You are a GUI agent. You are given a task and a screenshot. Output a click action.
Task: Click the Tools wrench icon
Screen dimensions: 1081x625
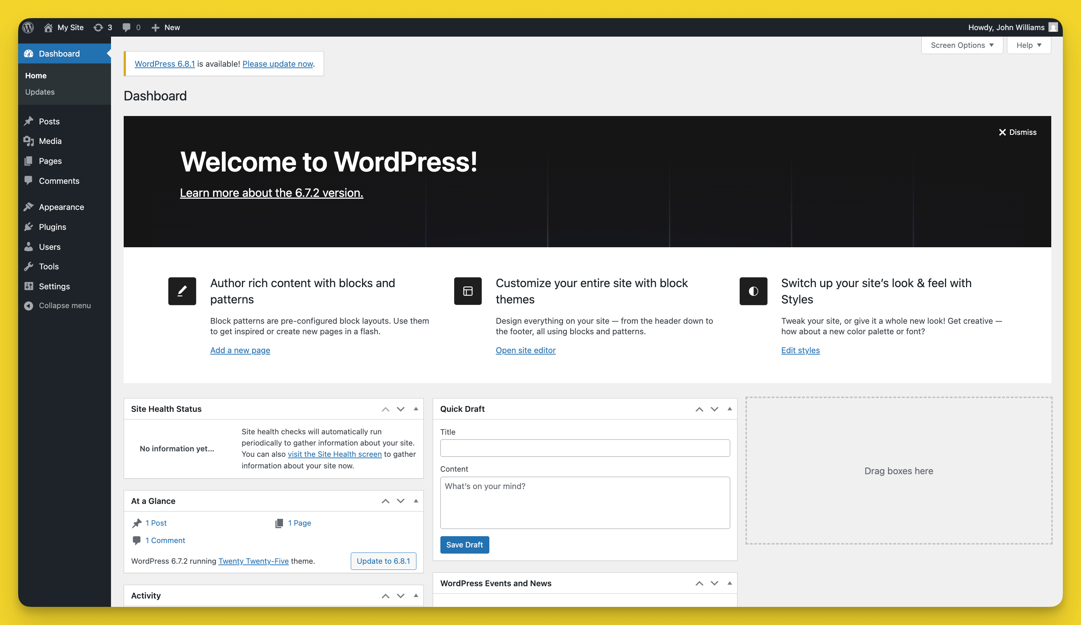point(28,266)
